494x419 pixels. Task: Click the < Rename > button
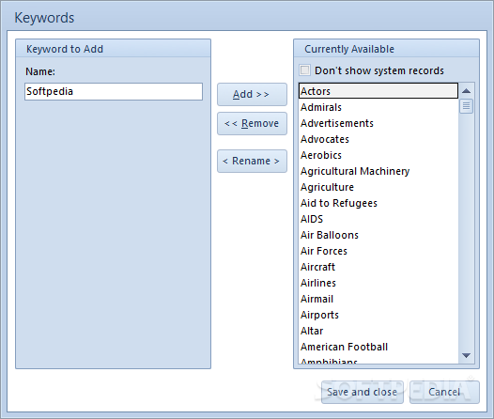click(x=252, y=161)
